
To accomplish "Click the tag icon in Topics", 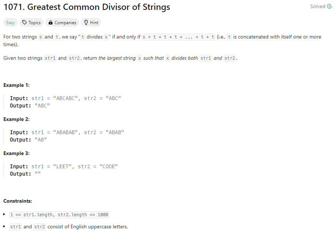I will [25, 23].
